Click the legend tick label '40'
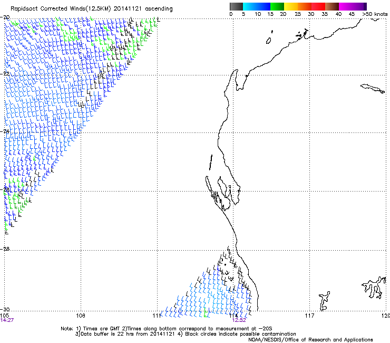This screenshot has height=343, width=390. pyautogui.click(x=338, y=14)
